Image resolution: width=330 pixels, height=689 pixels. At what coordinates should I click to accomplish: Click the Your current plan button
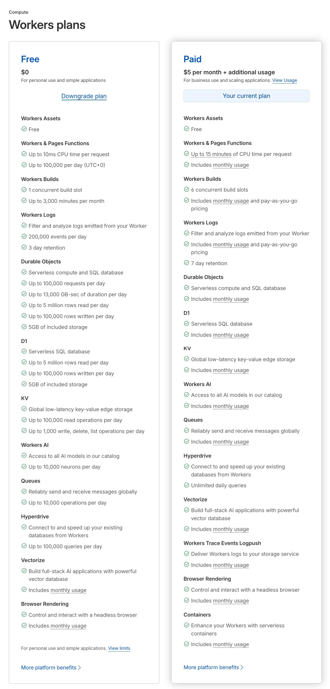[x=246, y=96]
